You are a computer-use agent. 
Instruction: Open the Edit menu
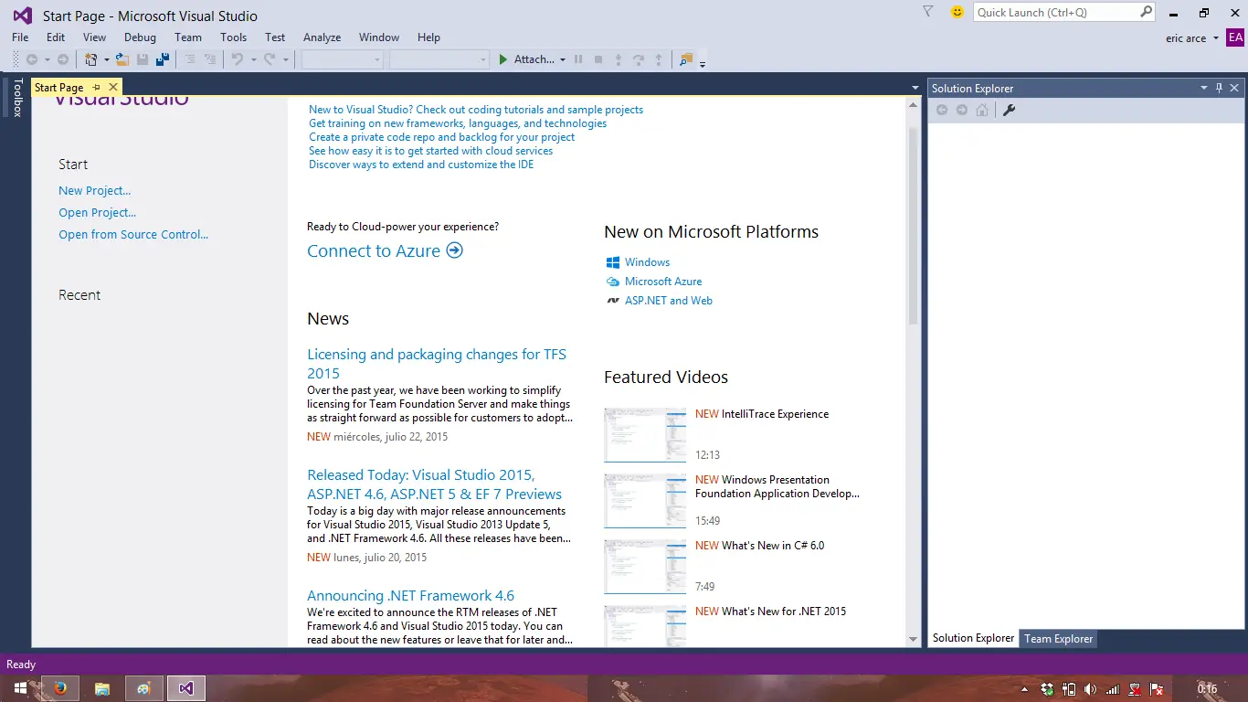tap(56, 37)
